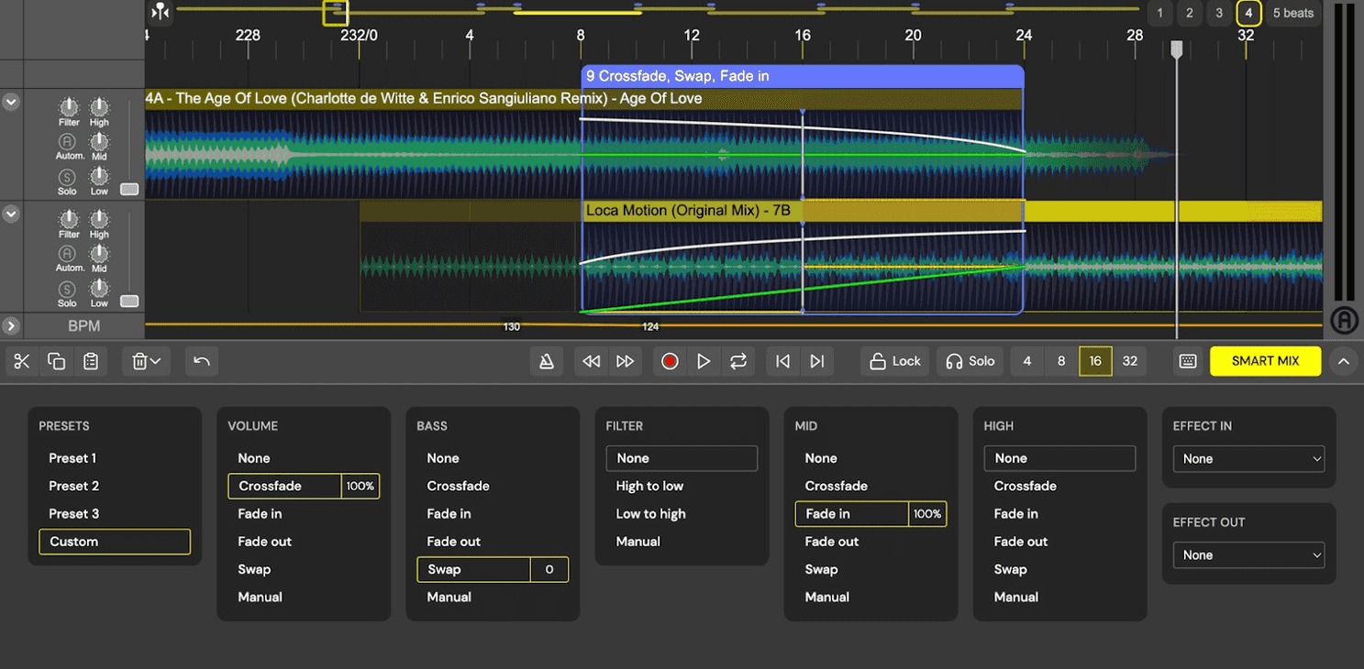The image size is (1364, 669).
Task: Click the SMART MIX button
Action: tap(1265, 361)
